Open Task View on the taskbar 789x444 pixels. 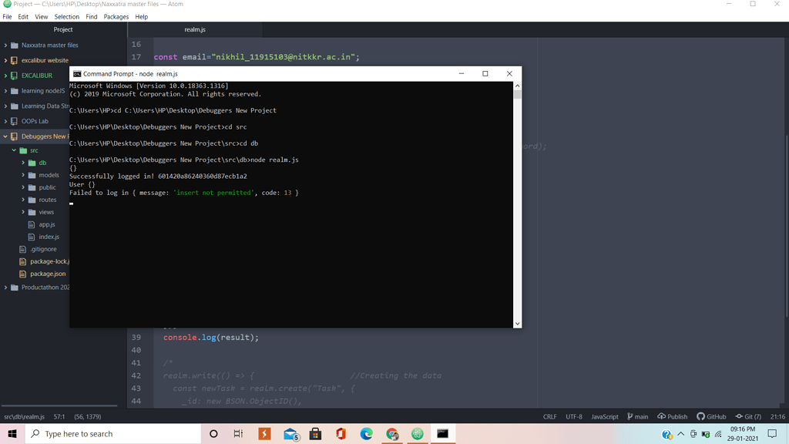coord(238,434)
